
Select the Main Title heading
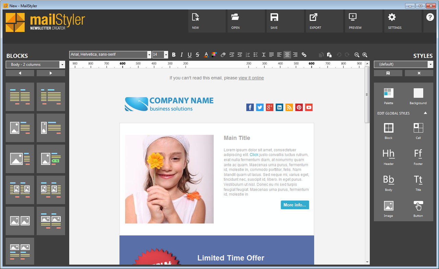(x=237, y=138)
